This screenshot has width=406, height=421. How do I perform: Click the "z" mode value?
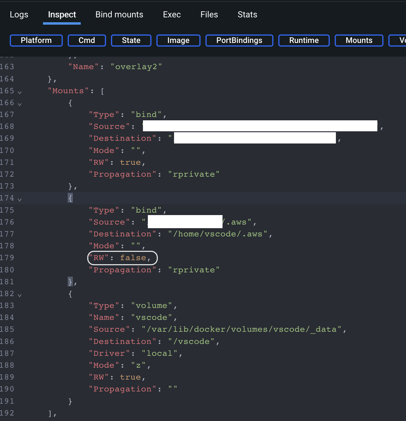(139, 365)
